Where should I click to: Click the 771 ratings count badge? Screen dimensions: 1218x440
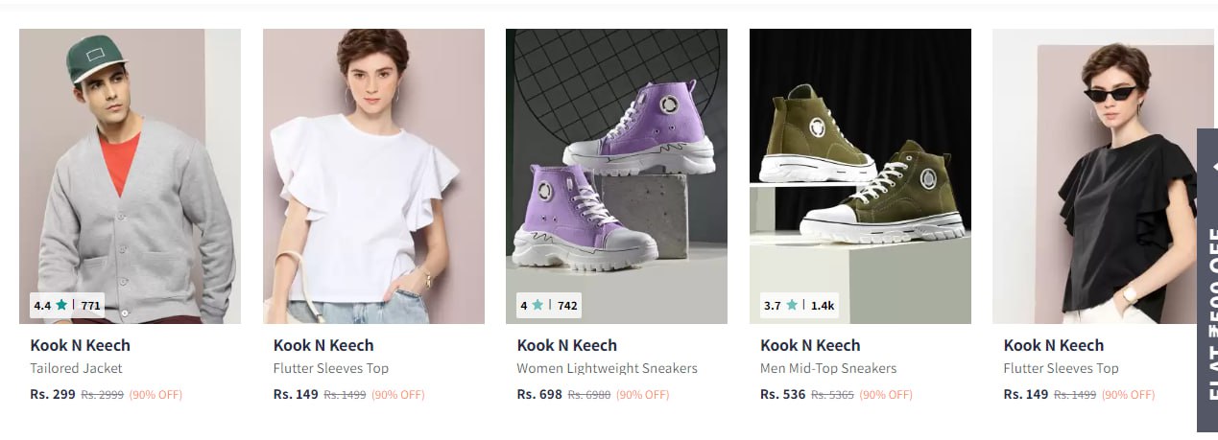tap(90, 306)
